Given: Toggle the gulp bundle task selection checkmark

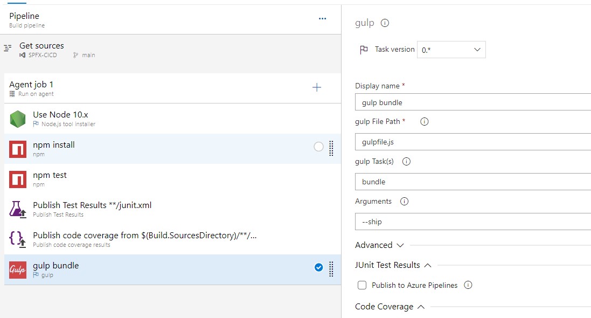Looking at the screenshot, I should click(x=318, y=267).
